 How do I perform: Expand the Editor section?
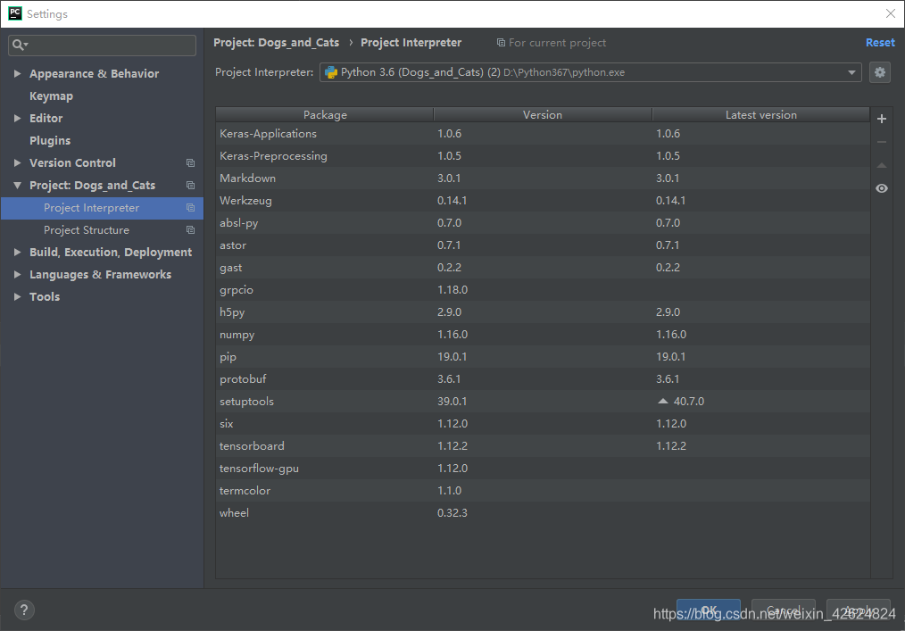(x=17, y=119)
